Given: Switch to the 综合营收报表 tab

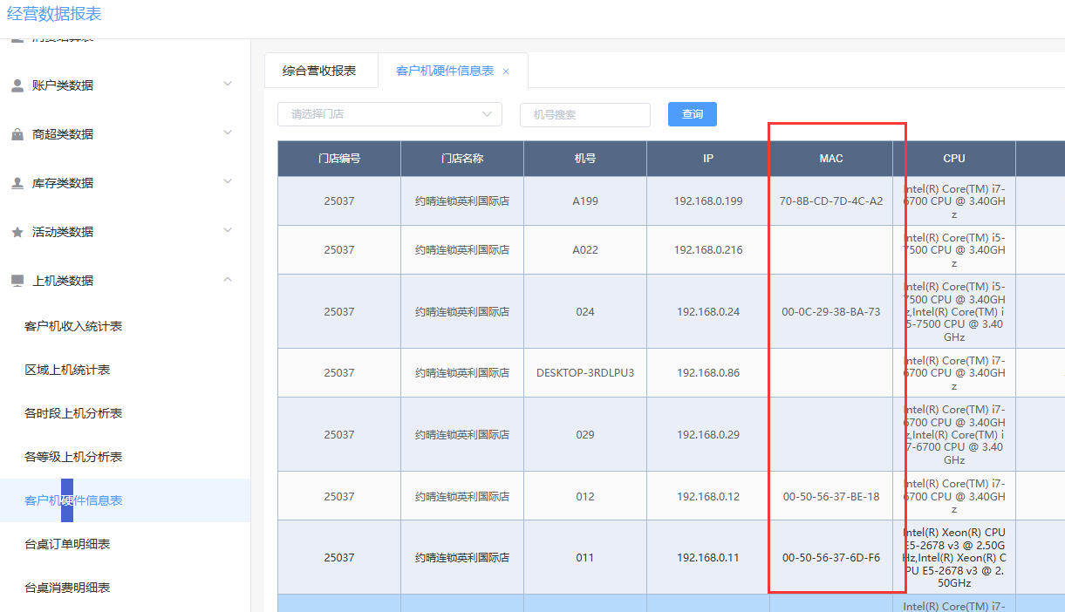Looking at the screenshot, I should (x=319, y=71).
